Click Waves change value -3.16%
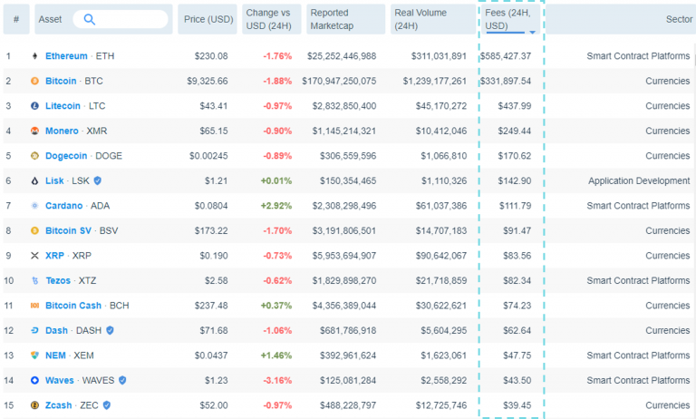This screenshot has width=696, height=419. (277, 380)
